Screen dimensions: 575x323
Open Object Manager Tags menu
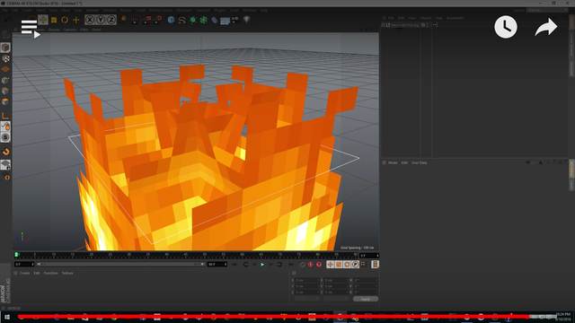pyautogui.click(x=439, y=18)
